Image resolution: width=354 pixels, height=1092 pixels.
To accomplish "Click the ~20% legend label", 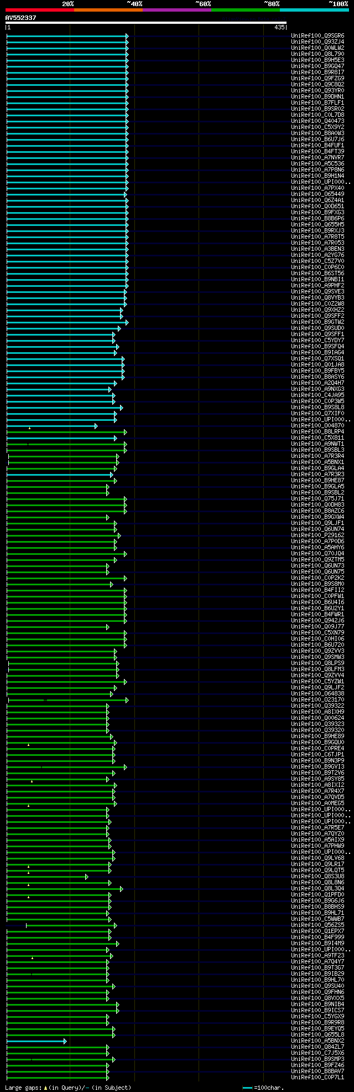I will 68,4.
